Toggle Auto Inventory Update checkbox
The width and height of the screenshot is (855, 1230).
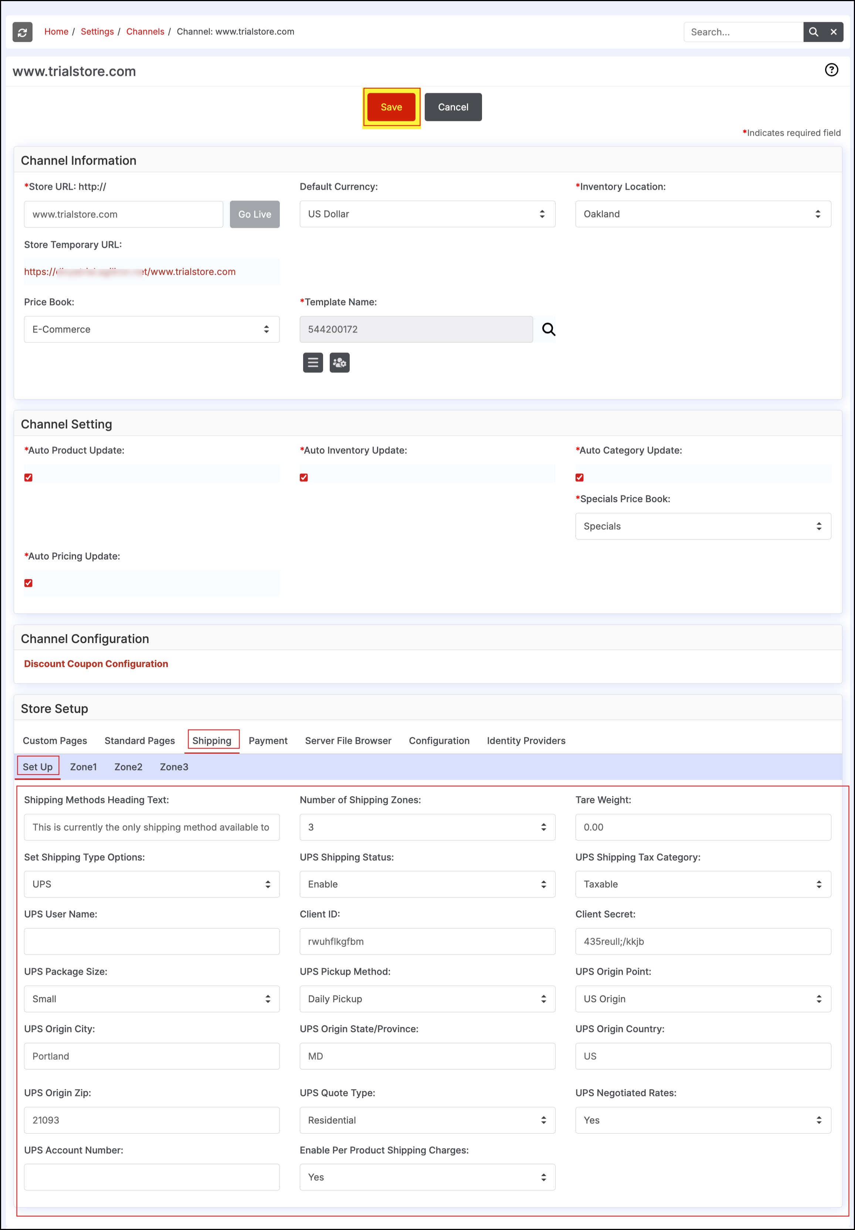pyautogui.click(x=303, y=477)
